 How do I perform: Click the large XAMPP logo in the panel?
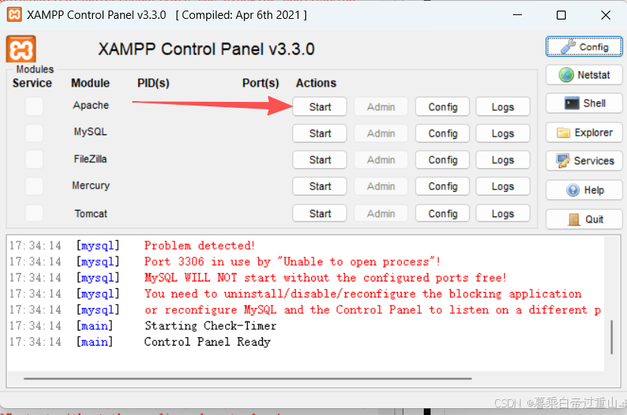click(x=21, y=49)
